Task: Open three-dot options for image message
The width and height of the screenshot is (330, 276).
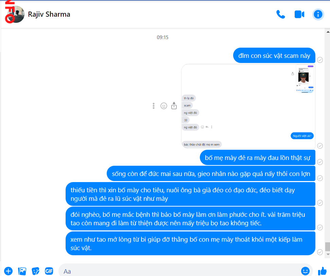Action: point(154,106)
